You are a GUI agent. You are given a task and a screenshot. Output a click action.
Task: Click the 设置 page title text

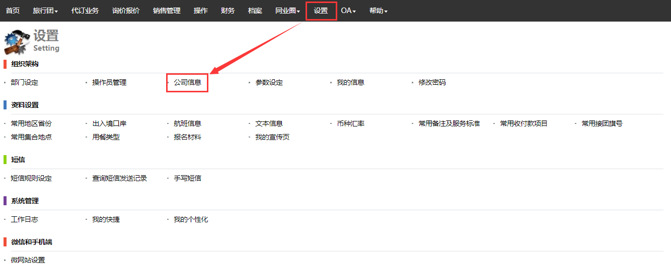click(x=46, y=36)
